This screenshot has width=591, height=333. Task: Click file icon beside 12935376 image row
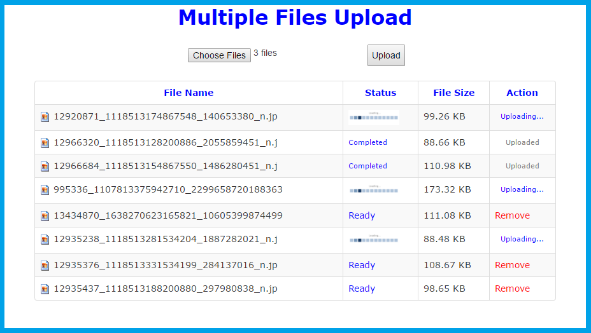pos(45,266)
